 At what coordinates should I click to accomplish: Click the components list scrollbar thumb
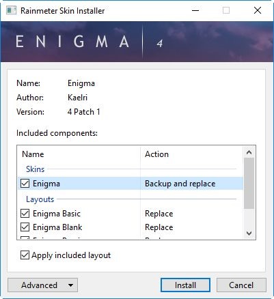click(249, 183)
